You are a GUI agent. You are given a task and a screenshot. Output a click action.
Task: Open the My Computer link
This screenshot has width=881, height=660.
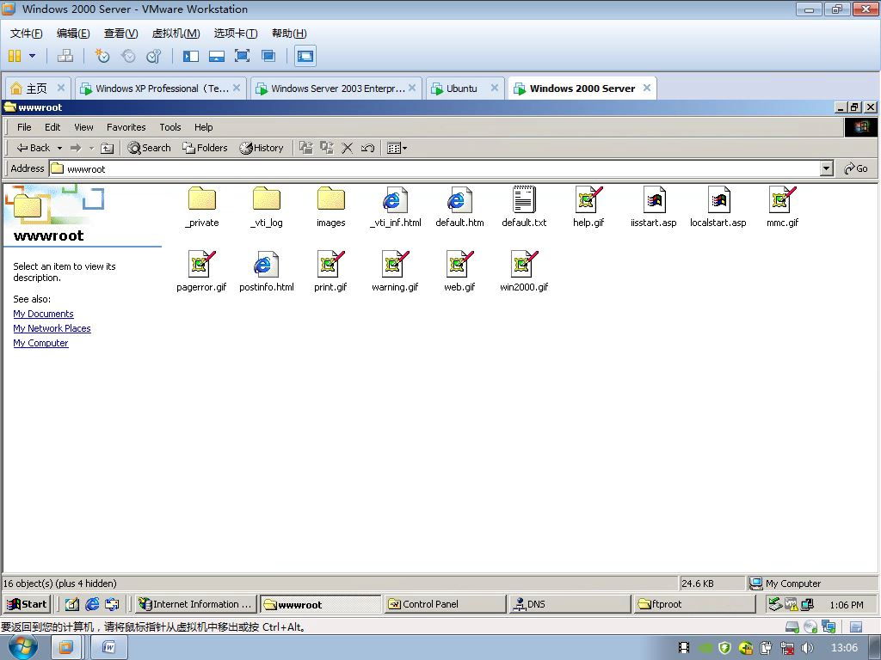tap(40, 343)
